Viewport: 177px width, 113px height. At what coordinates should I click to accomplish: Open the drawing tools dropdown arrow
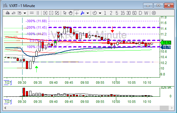click(x=88, y=13)
